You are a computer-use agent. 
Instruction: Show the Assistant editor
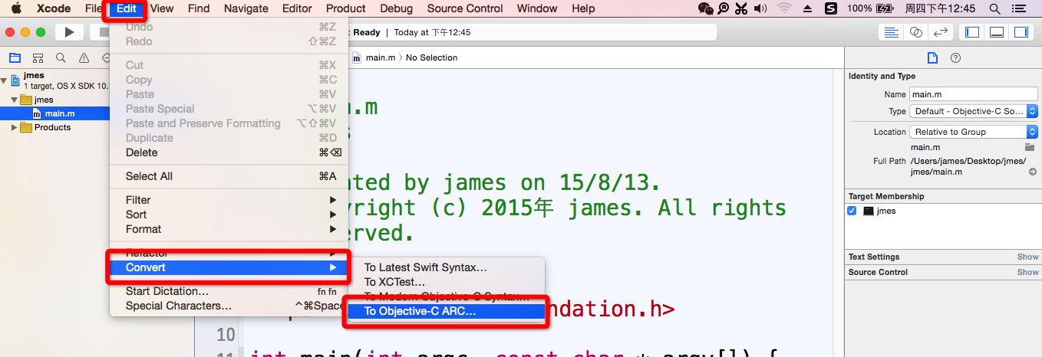pyautogui.click(x=915, y=32)
